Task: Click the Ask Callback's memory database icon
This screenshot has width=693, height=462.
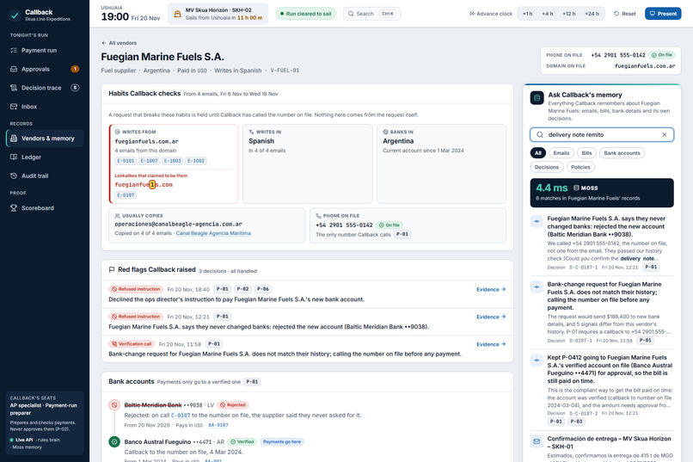Action: [537, 98]
